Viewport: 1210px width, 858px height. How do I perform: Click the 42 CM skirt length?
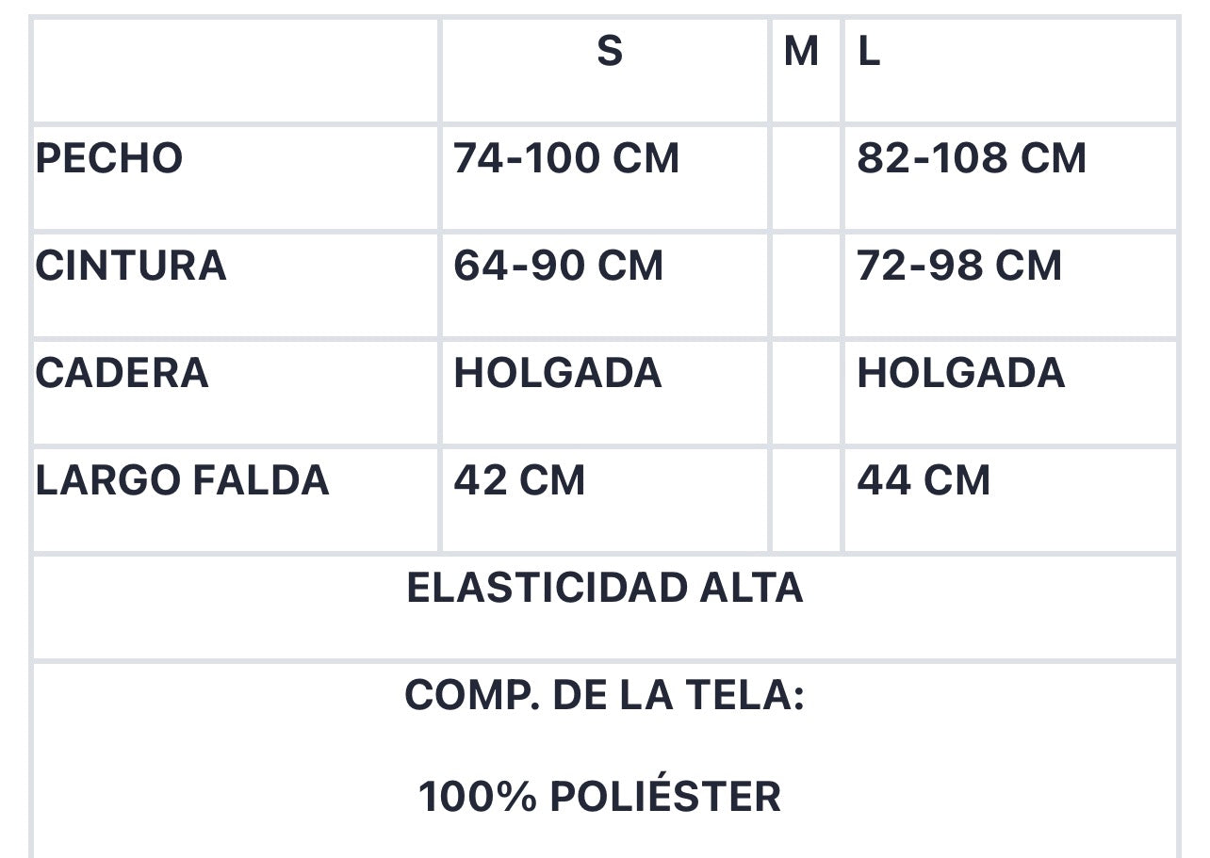coord(519,480)
